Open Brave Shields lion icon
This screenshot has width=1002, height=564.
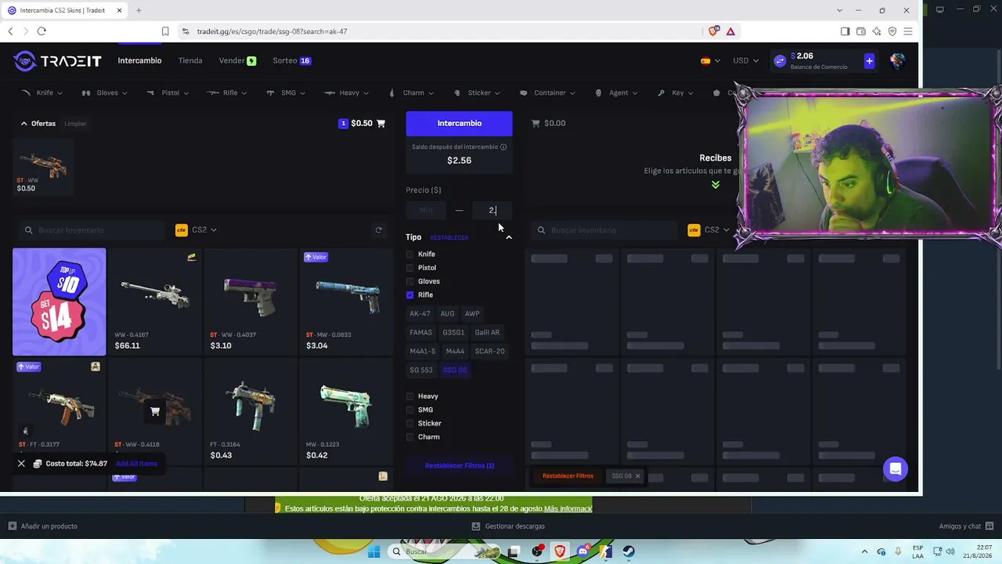713,31
